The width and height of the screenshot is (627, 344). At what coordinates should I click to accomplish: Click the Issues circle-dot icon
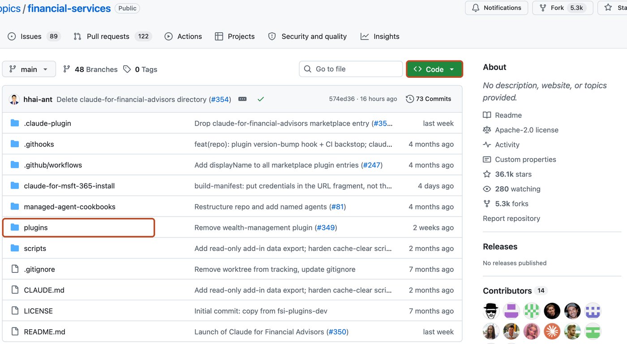click(x=12, y=36)
